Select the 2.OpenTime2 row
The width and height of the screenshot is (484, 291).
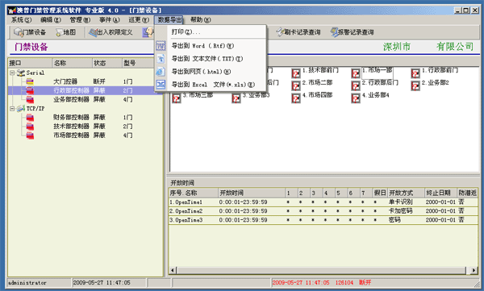323,211
